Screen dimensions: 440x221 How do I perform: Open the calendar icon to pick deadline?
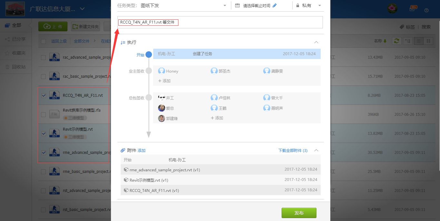click(x=237, y=5)
